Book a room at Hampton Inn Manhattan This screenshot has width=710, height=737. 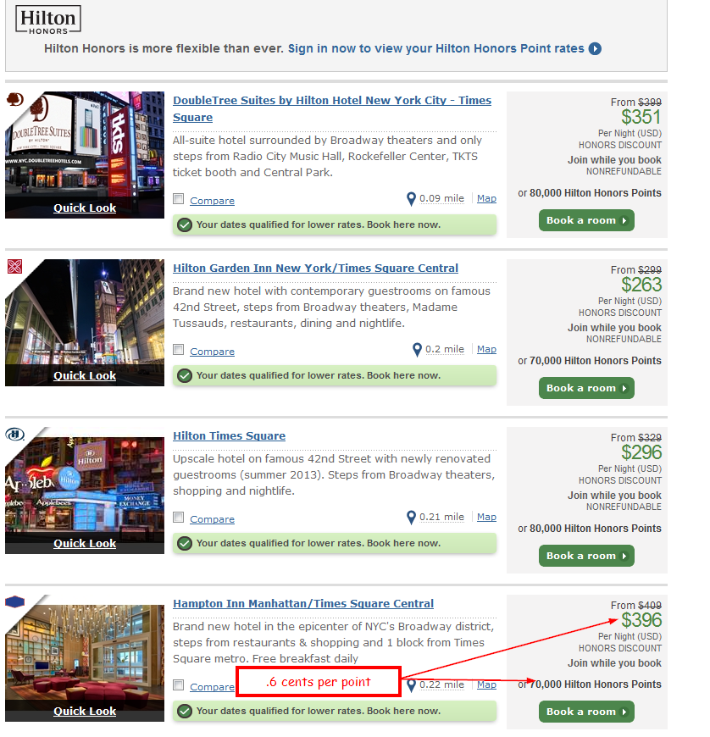[586, 712]
